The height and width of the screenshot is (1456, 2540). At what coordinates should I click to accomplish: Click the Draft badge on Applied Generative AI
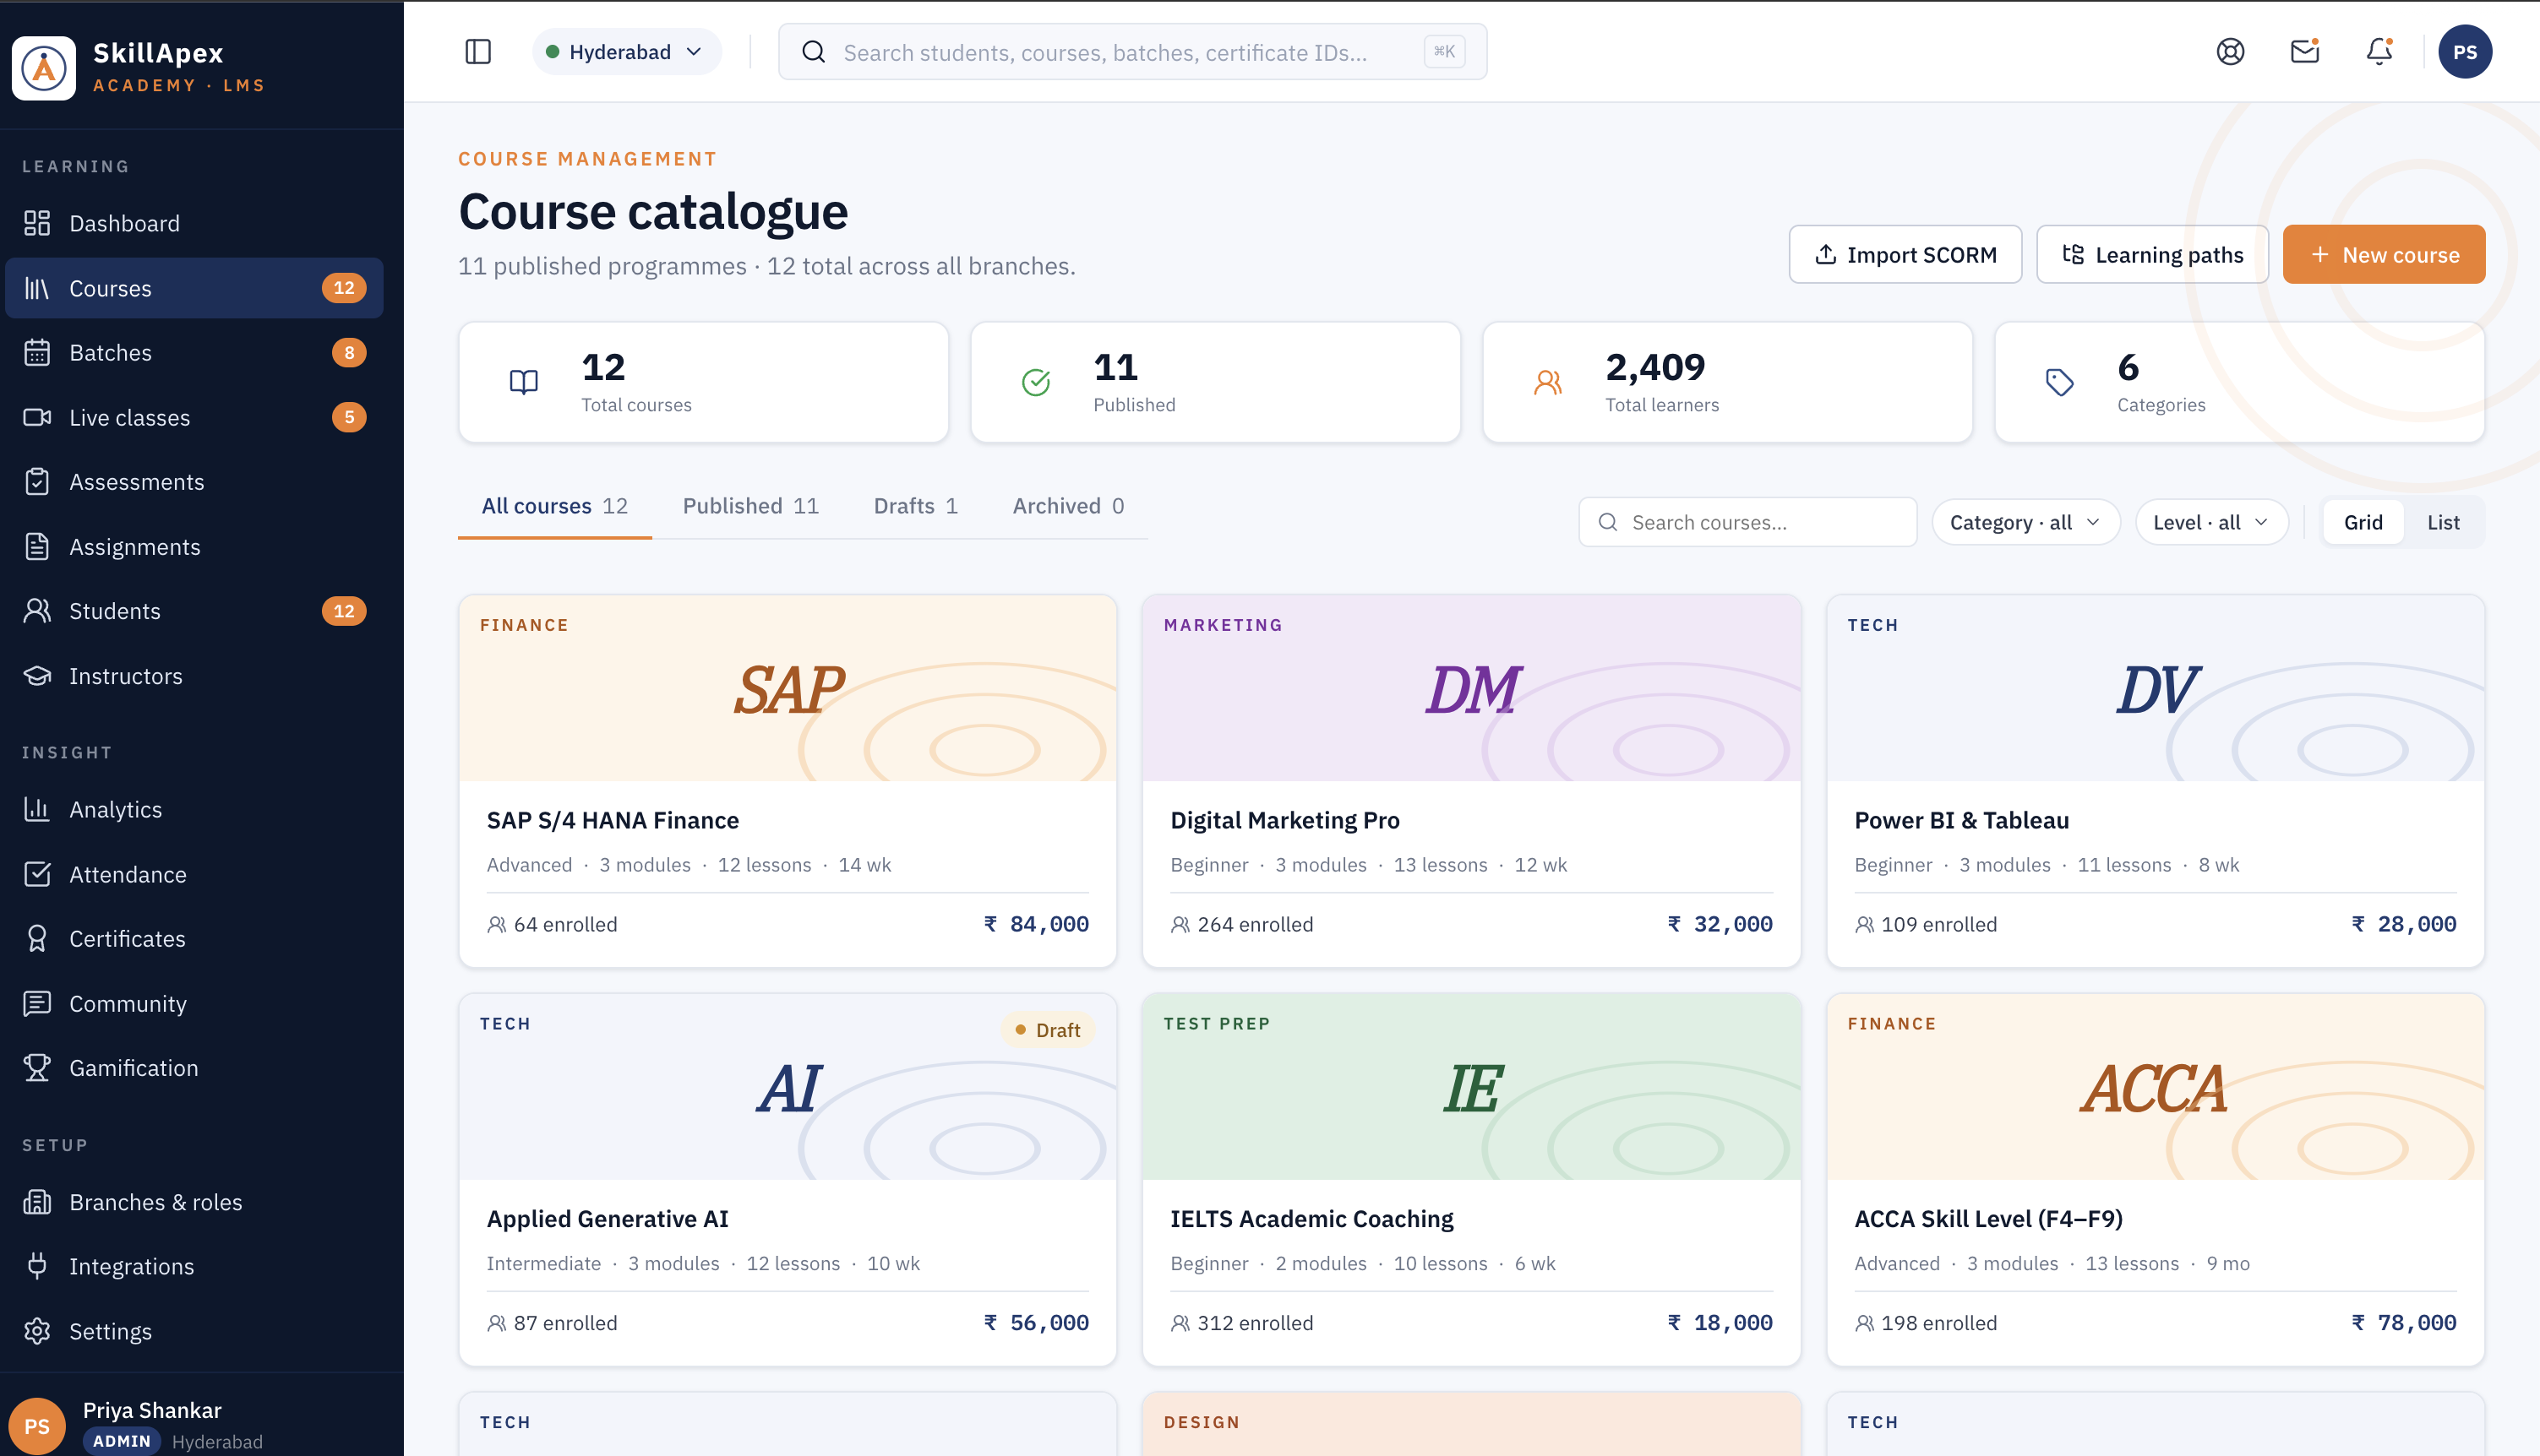[1048, 1030]
